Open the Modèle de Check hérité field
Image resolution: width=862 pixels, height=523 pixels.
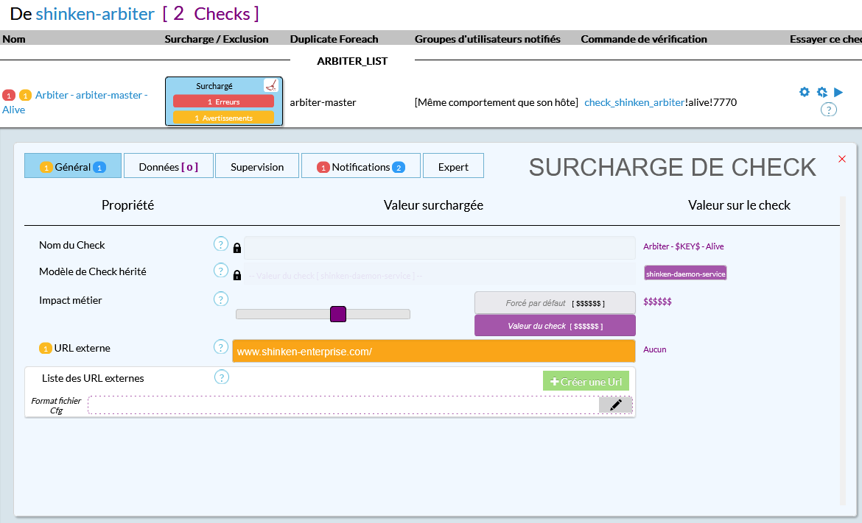[x=439, y=275]
